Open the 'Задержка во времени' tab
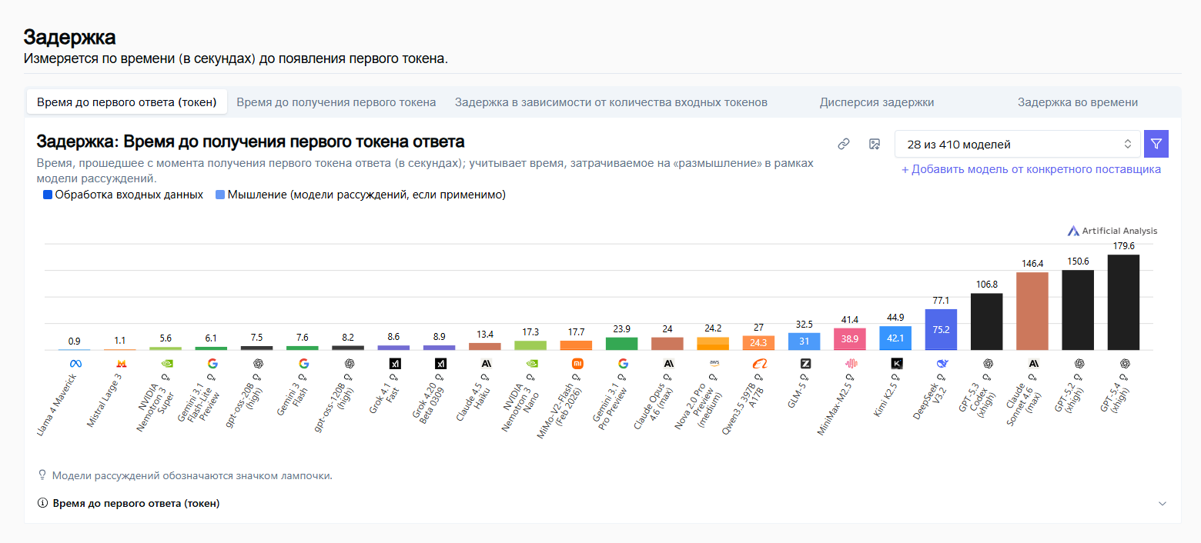1201x543 pixels. point(1077,102)
